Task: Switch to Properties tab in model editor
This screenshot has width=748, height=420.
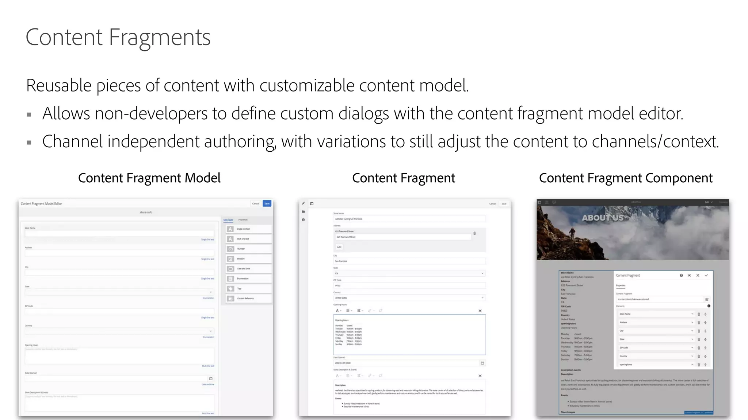Action: pyautogui.click(x=243, y=220)
